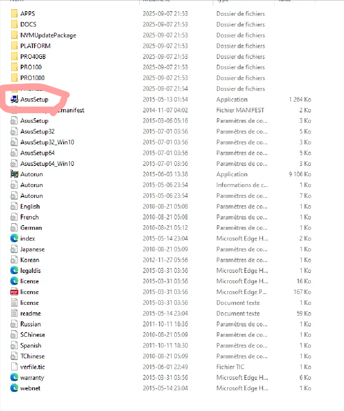Click the 1 264 Ko size cell
The image size is (344, 411).
(x=300, y=100)
